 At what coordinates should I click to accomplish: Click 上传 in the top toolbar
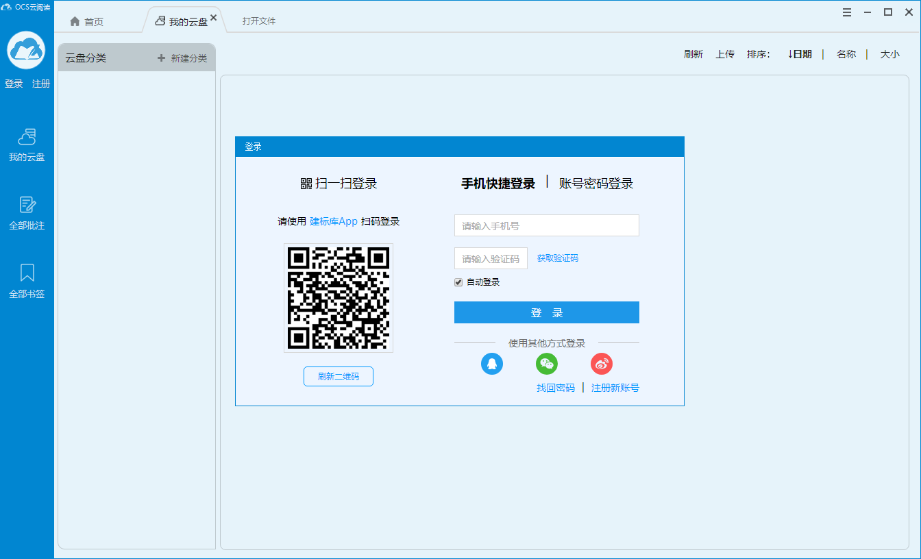click(725, 53)
